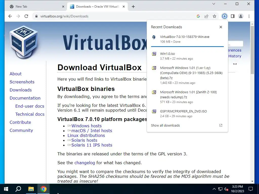Open Microsoft Windows 1.01 CompuData OEM download

pos(187,75)
